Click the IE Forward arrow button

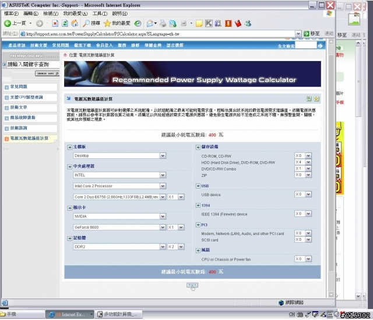click(x=40, y=23)
